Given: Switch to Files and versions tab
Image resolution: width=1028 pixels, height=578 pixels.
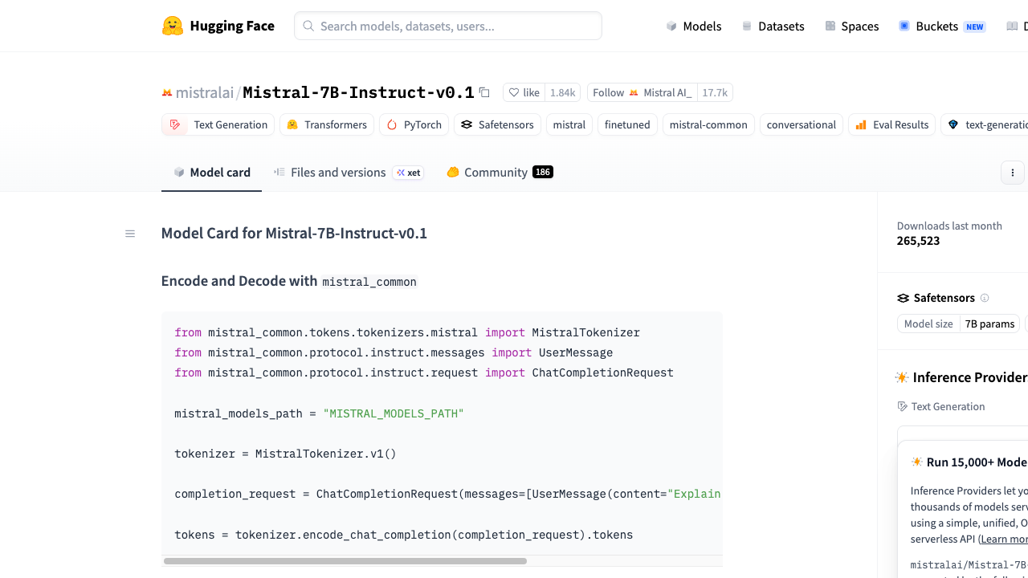Looking at the screenshot, I should (x=349, y=172).
